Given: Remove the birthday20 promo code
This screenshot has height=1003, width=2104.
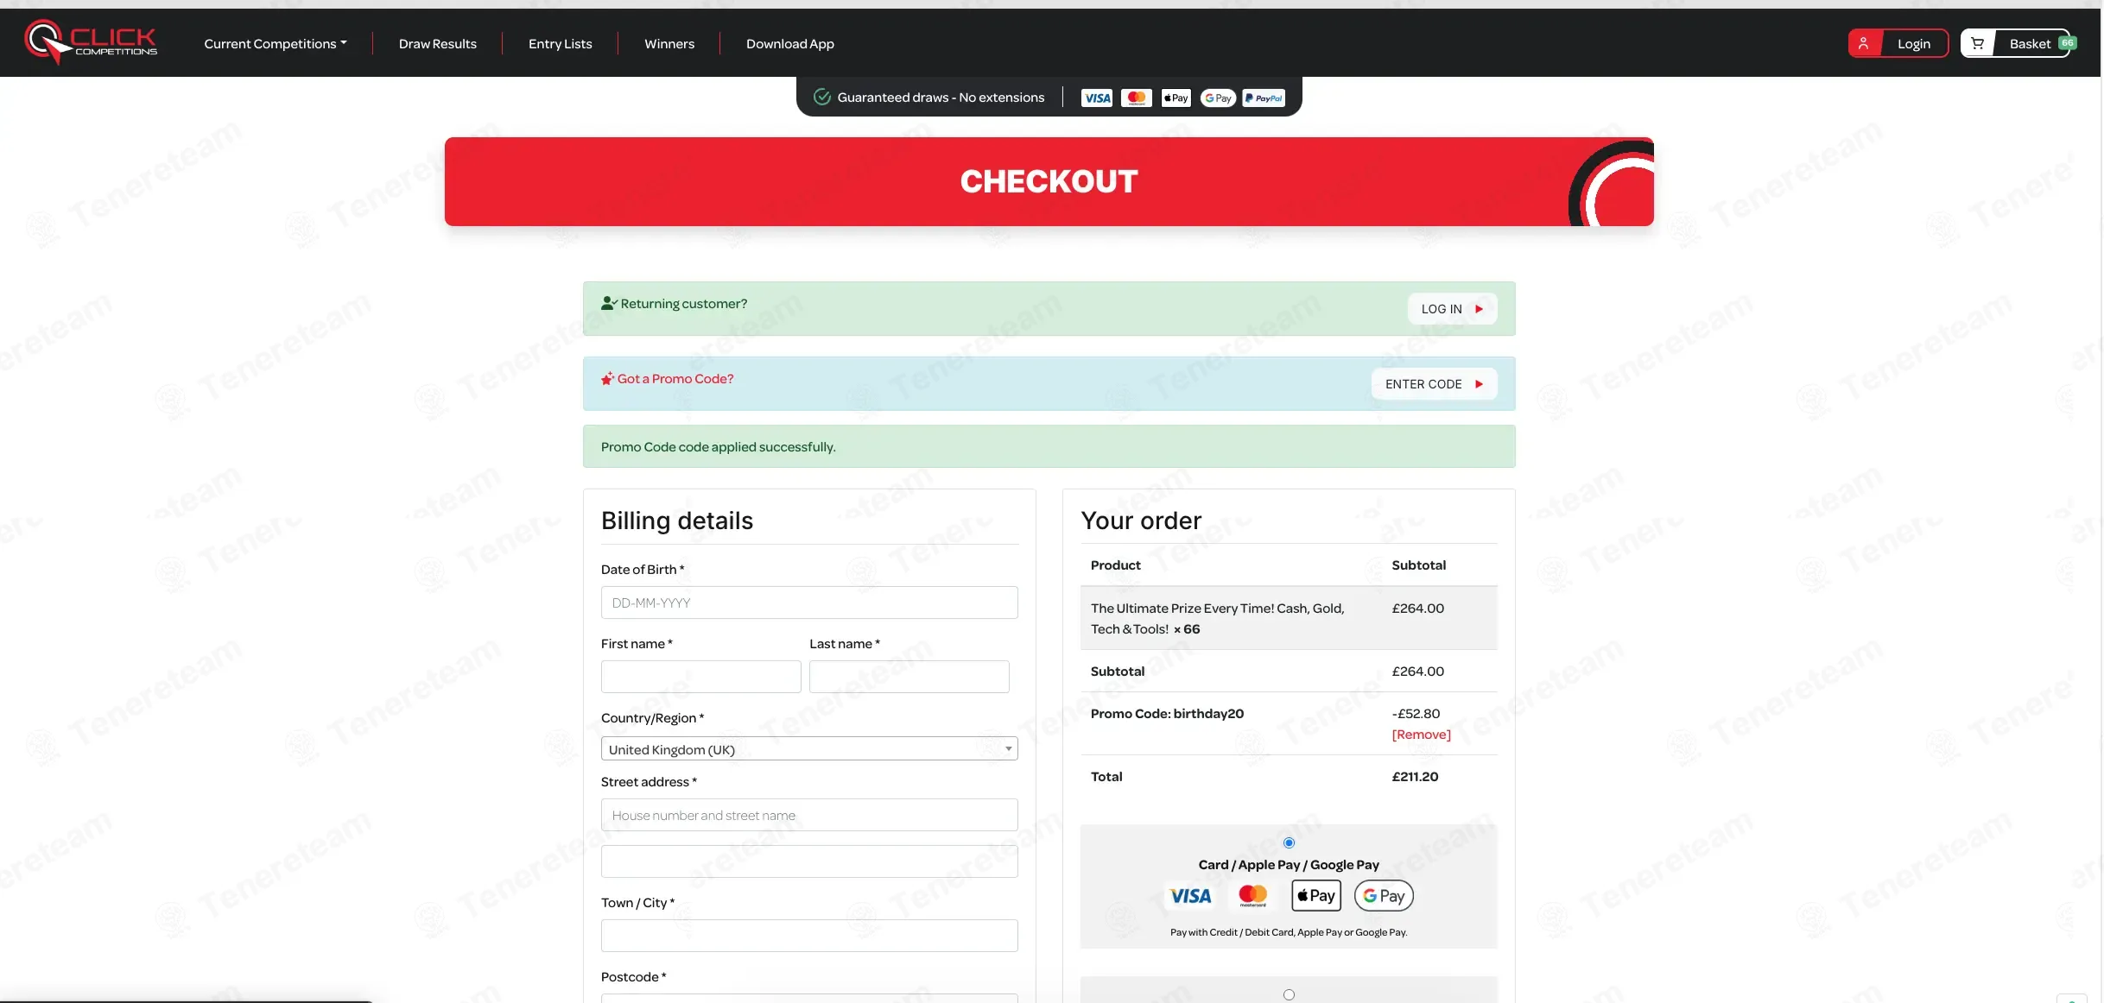Looking at the screenshot, I should pyautogui.click(x=1421, y=734).
